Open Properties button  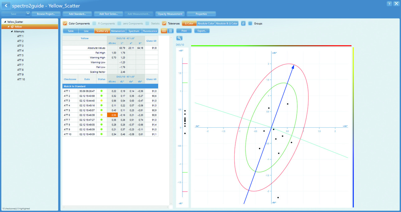point(201,14)
